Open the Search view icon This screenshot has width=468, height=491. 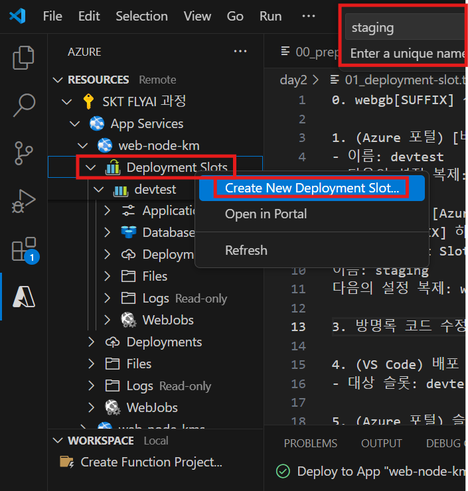pos(24,105)
